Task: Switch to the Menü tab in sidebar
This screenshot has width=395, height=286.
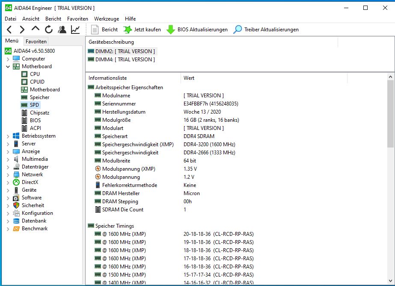Action: click(x=12, y=41)
